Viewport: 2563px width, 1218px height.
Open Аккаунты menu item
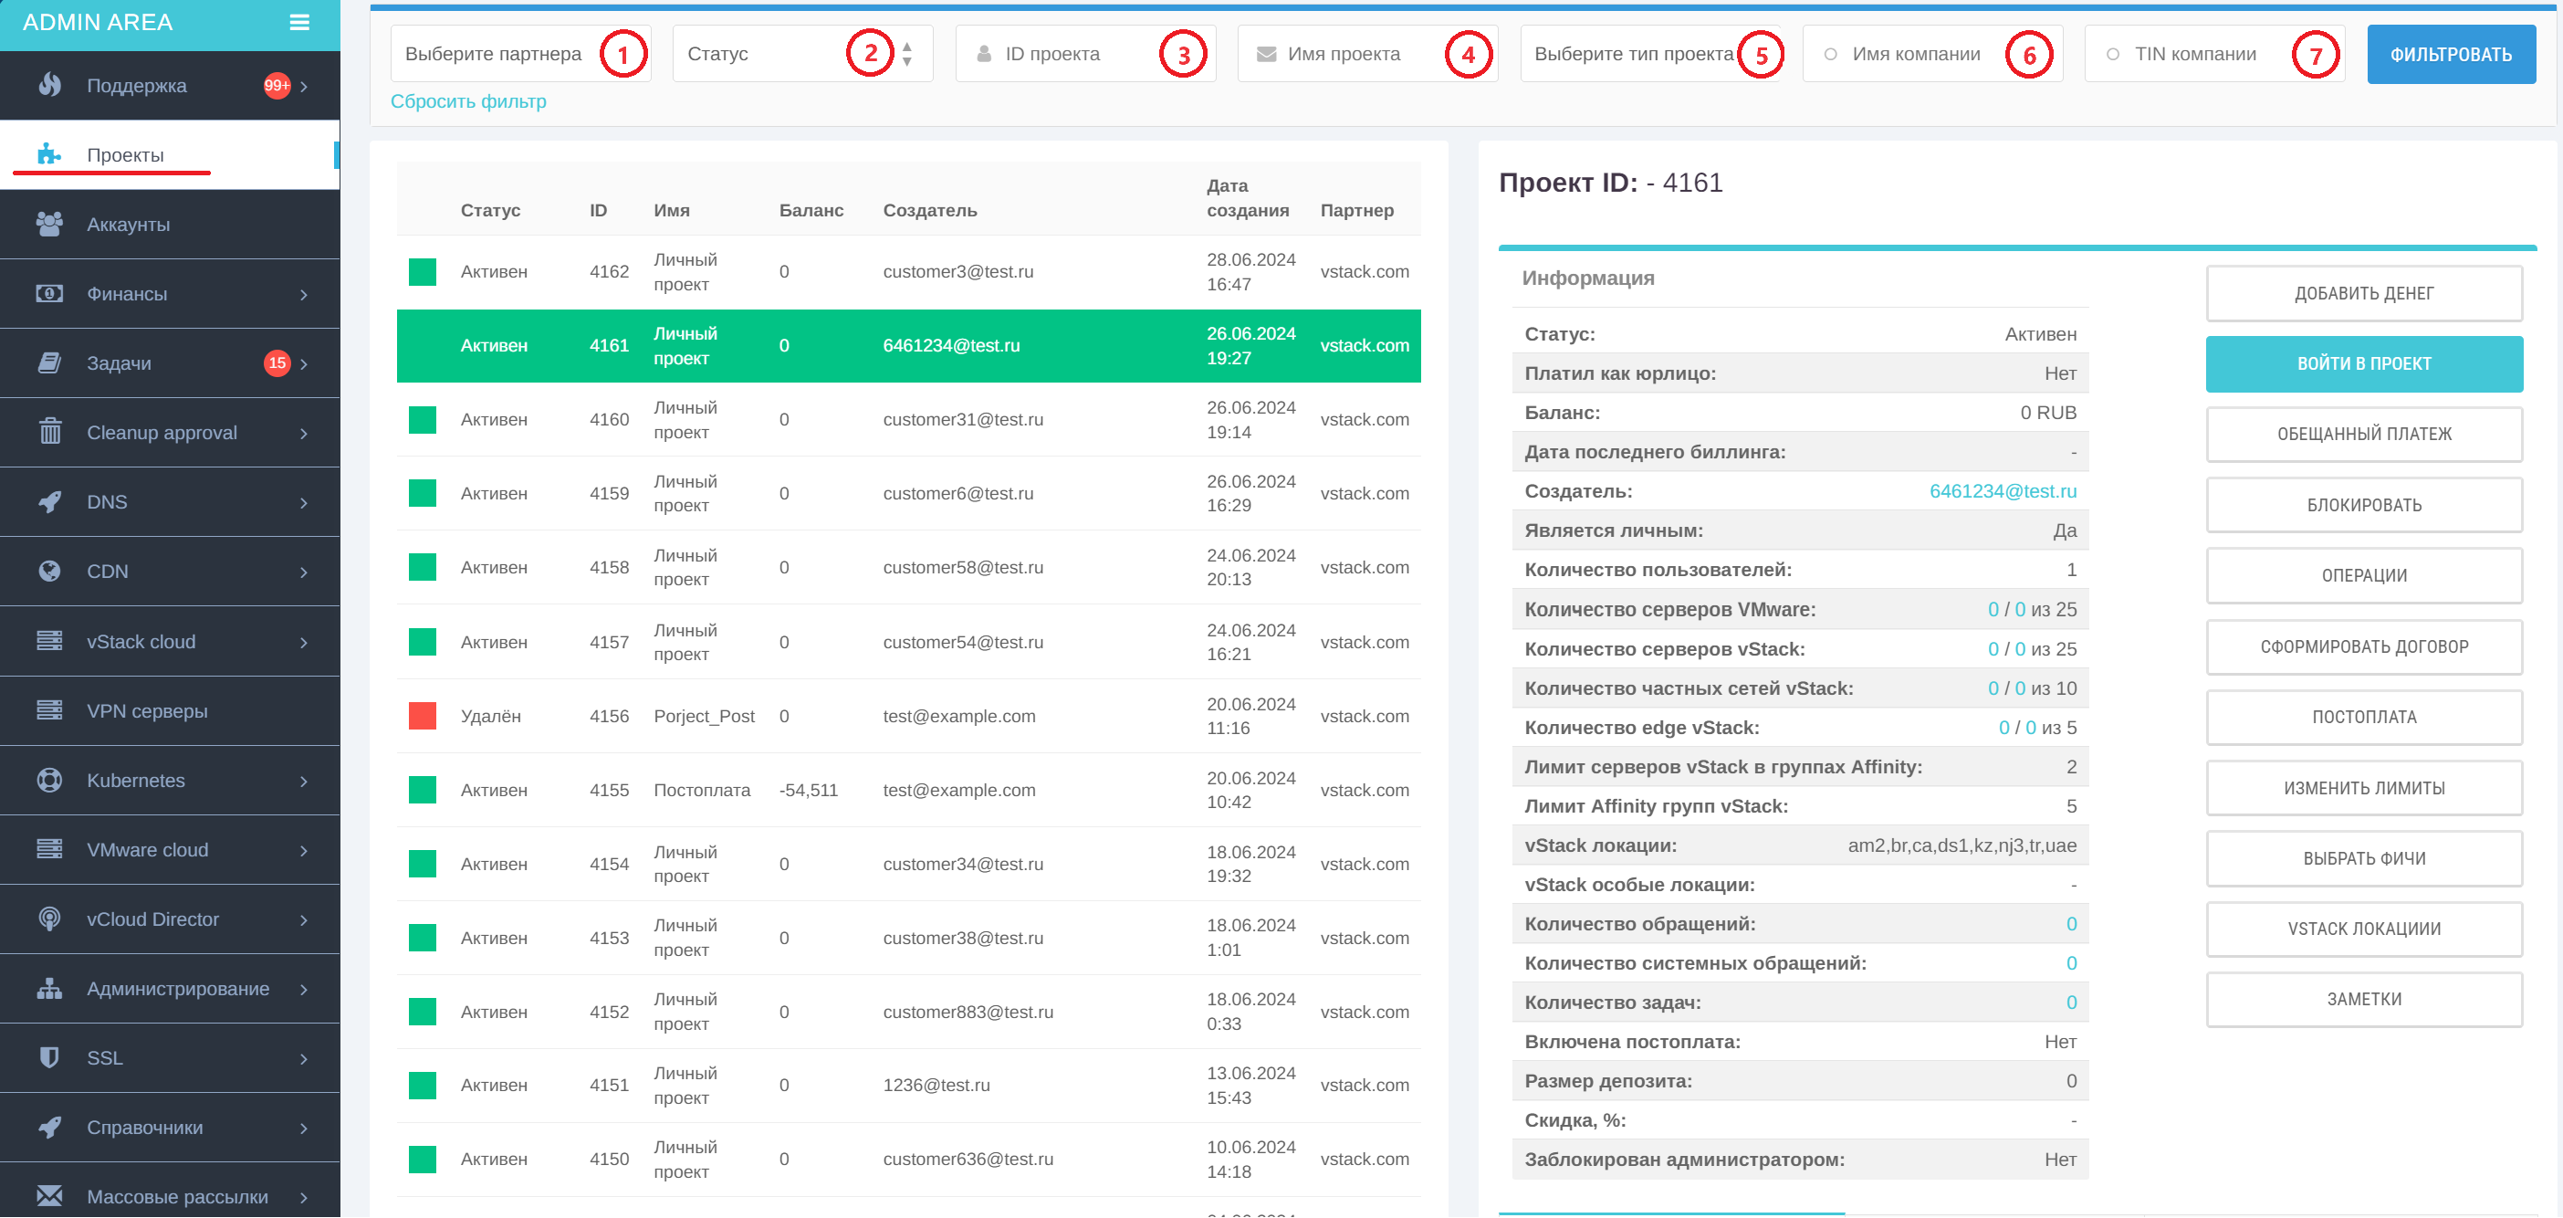[x=169, y=225]
